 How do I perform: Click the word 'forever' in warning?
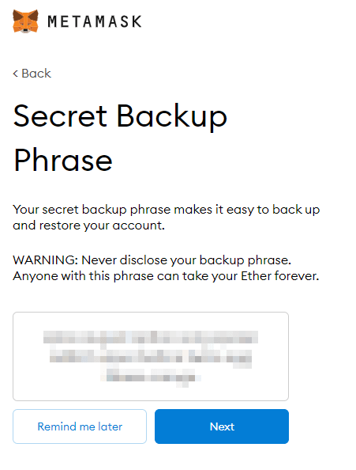(x=296, y=276)
